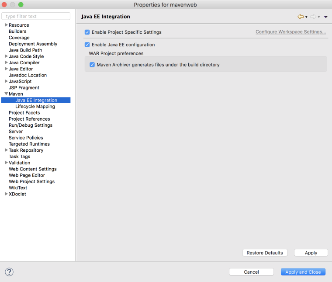Select Lifecycle Mapping under Maven

(35, 107)
